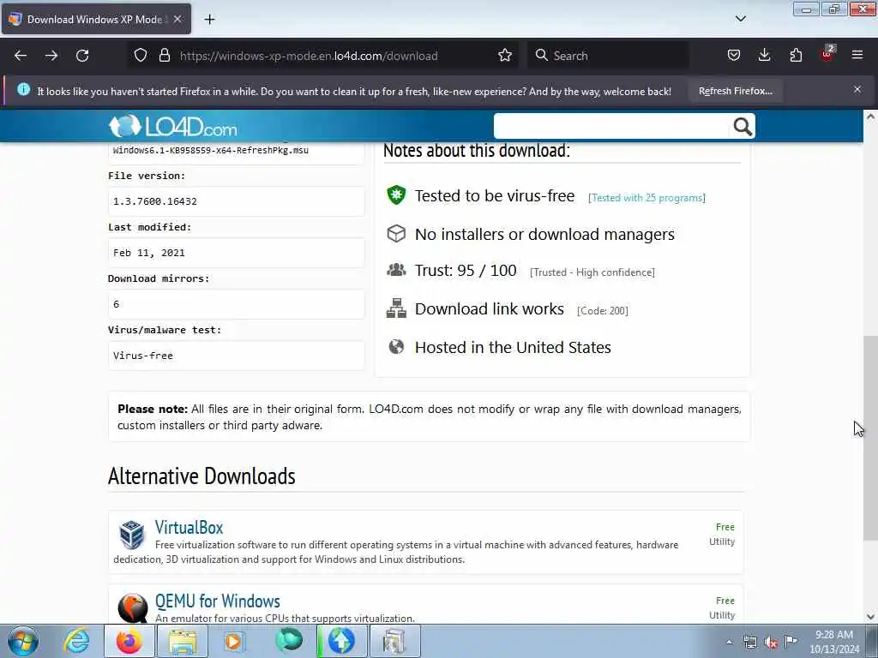Open the Windows Start menu
The height and width of the screenshot is (658, 878).
[23, 641]
